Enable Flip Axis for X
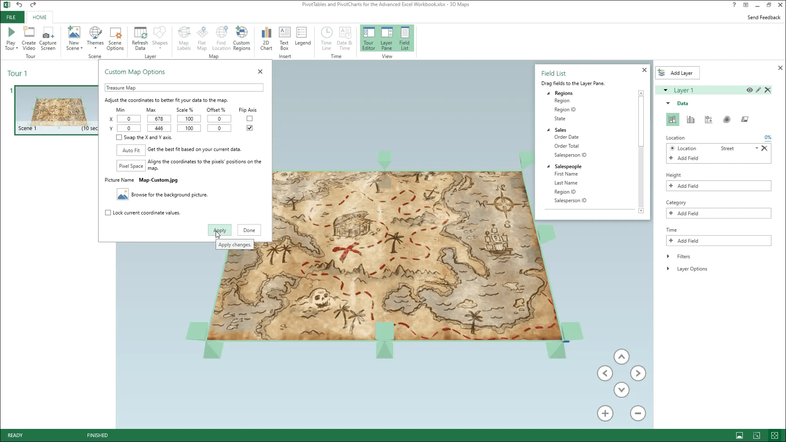 (x=250, y=119)
